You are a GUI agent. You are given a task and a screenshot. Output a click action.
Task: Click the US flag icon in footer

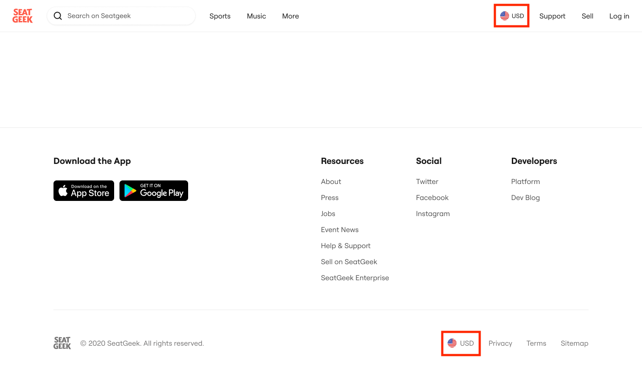452,343
